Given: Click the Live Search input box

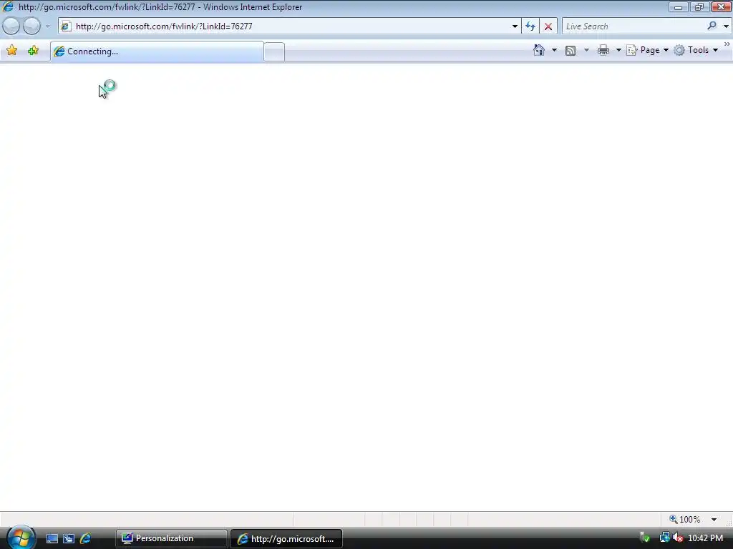Looking at the screenshot, I should tap(634, 26).
